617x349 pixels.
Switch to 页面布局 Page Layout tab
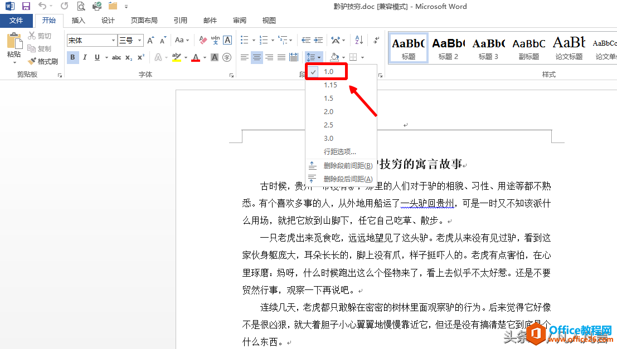pyautogui.click(x=144, y=21)
